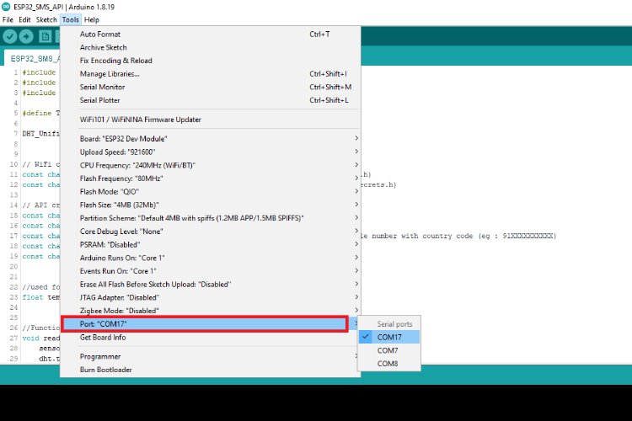The width and height of the screenshot is (632, 421).
Task: Select Get Board Info
Action: (211, 338)
